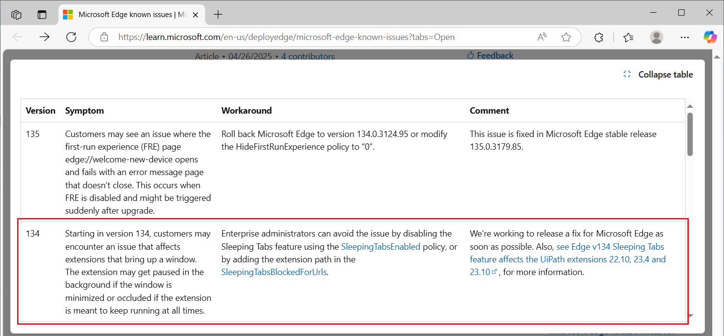Click the workaround text 'Roll back Microsoft Edge'

[334, 140]
